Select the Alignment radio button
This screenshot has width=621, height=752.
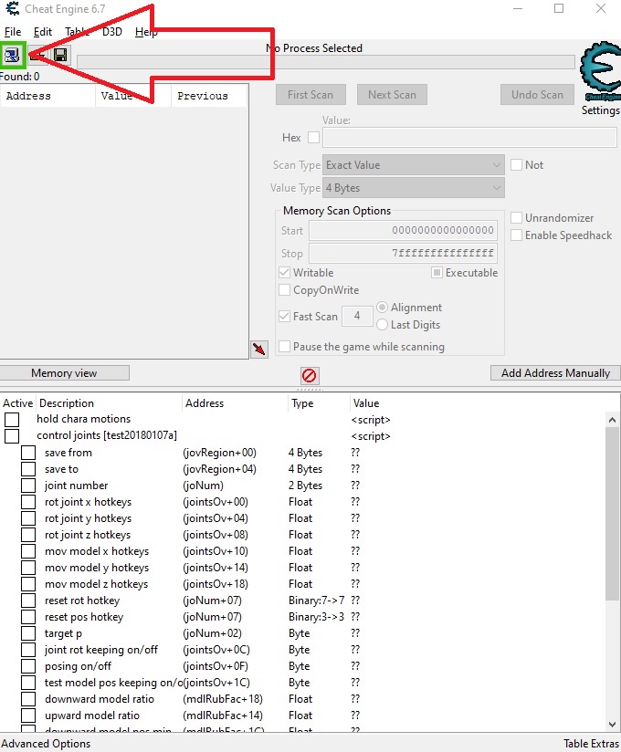coord(382,307)
